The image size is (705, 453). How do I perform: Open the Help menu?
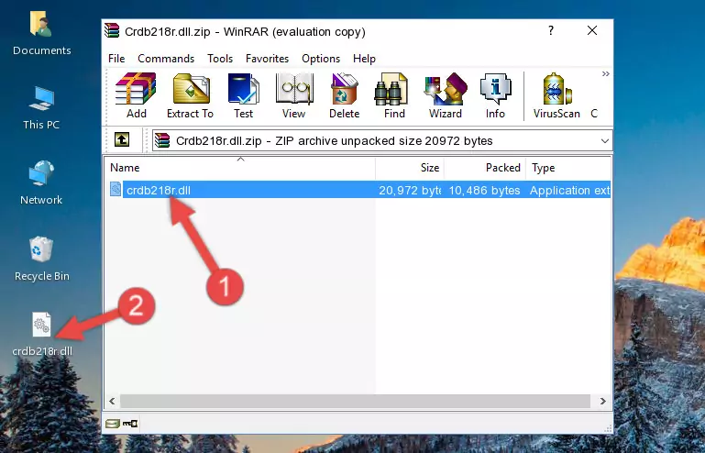click(x=364, y=59)
